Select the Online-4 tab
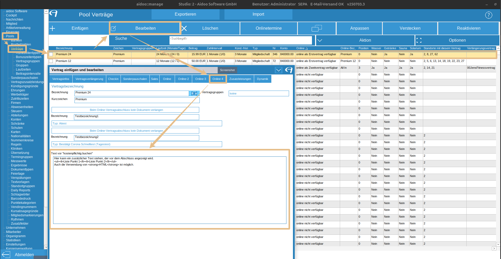Viewport: 501px width, 259px height. [218, 79]
